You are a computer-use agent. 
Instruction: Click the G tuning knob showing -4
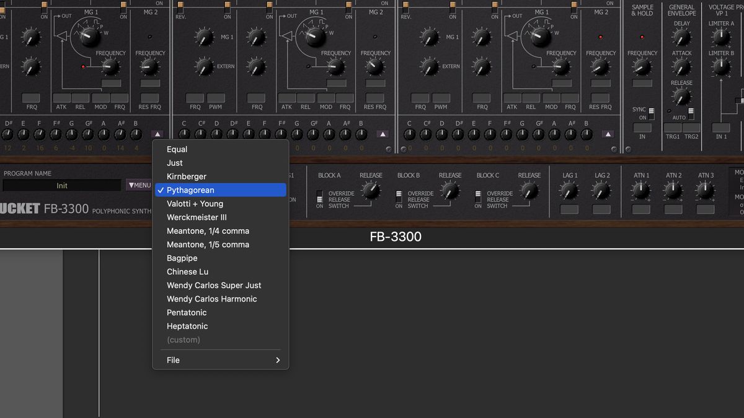pyautogui.click(x=72, y=134)
